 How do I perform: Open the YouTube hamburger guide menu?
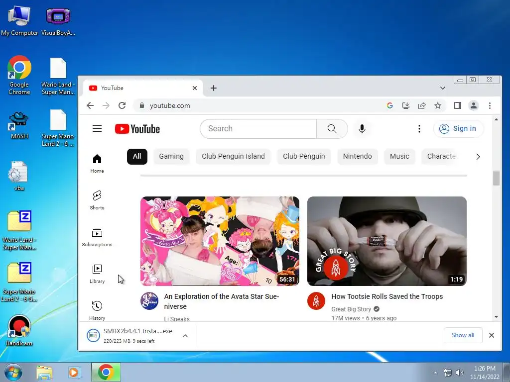[x=97, y=129]
